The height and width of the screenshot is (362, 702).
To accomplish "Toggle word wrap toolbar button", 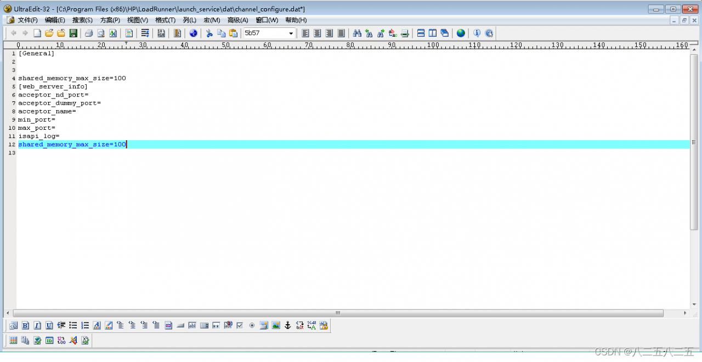I will click(145, 33).
